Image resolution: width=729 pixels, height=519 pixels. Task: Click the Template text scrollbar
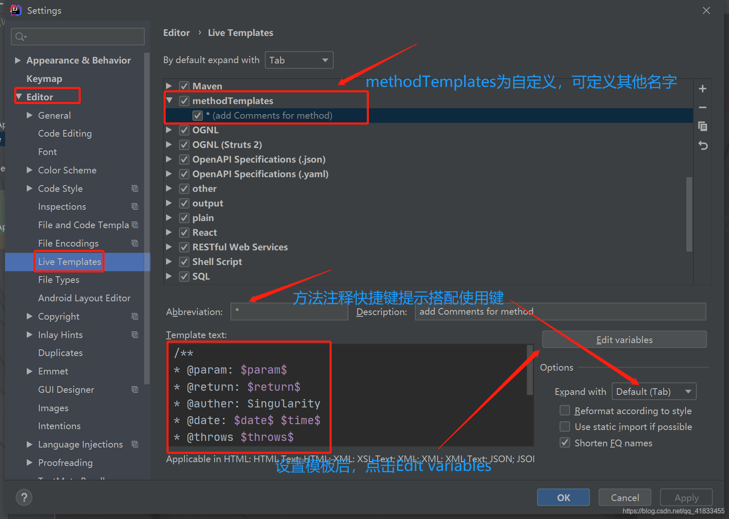530,370
